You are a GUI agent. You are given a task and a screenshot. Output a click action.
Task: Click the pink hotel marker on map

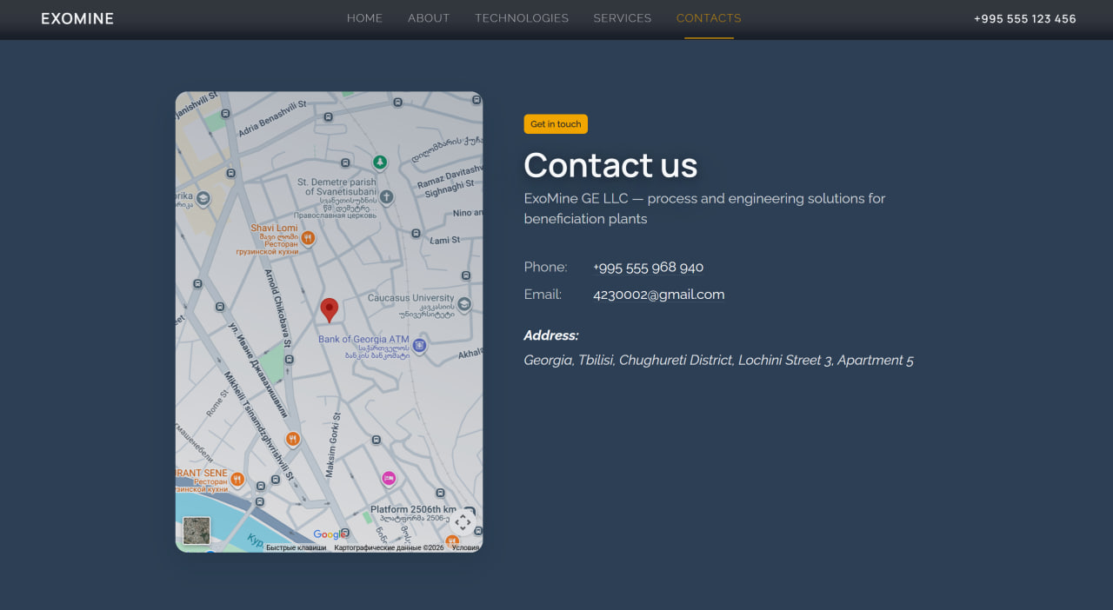click(x=389, y=478)
